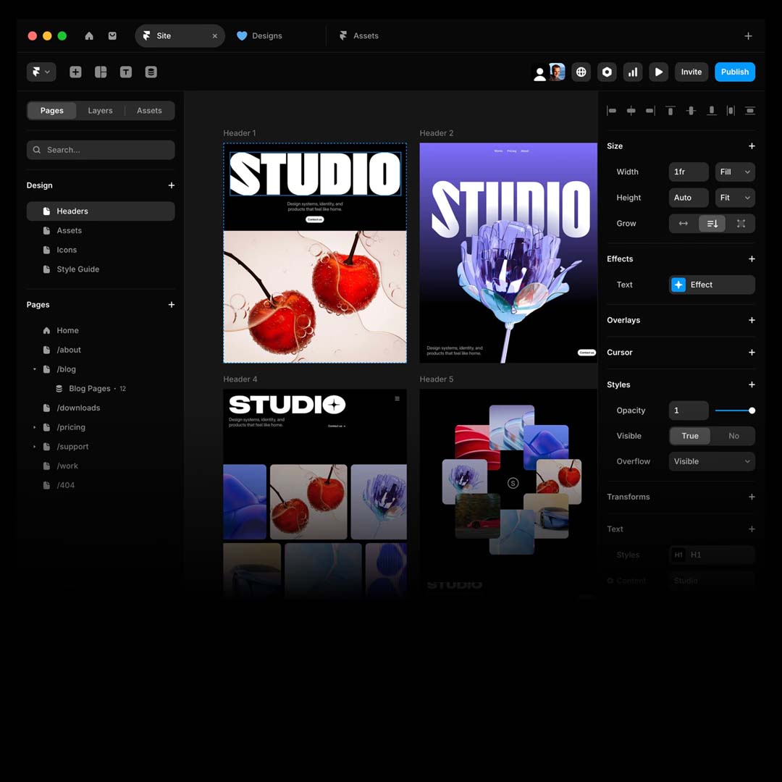Open site analytics via the bar chart icon
The width and height of the screenshot is (782, 782).
633,72
